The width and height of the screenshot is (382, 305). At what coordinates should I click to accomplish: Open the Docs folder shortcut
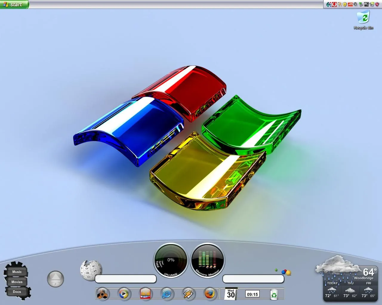click(x=17, y=292)
